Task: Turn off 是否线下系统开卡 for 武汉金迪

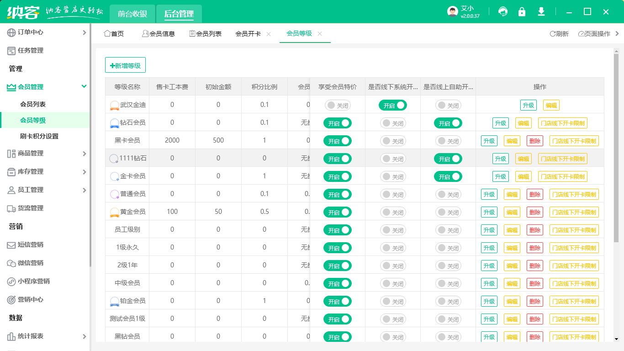Action: 392,105
